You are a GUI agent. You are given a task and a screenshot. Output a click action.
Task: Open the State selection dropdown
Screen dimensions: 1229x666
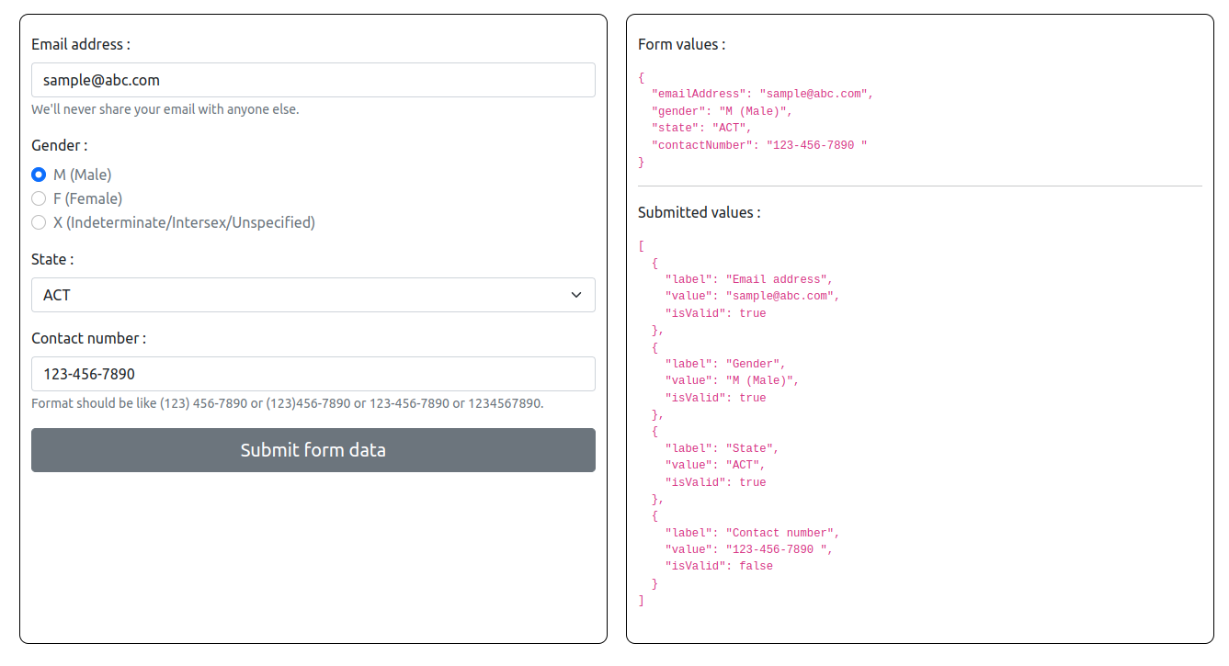[313, 295]
